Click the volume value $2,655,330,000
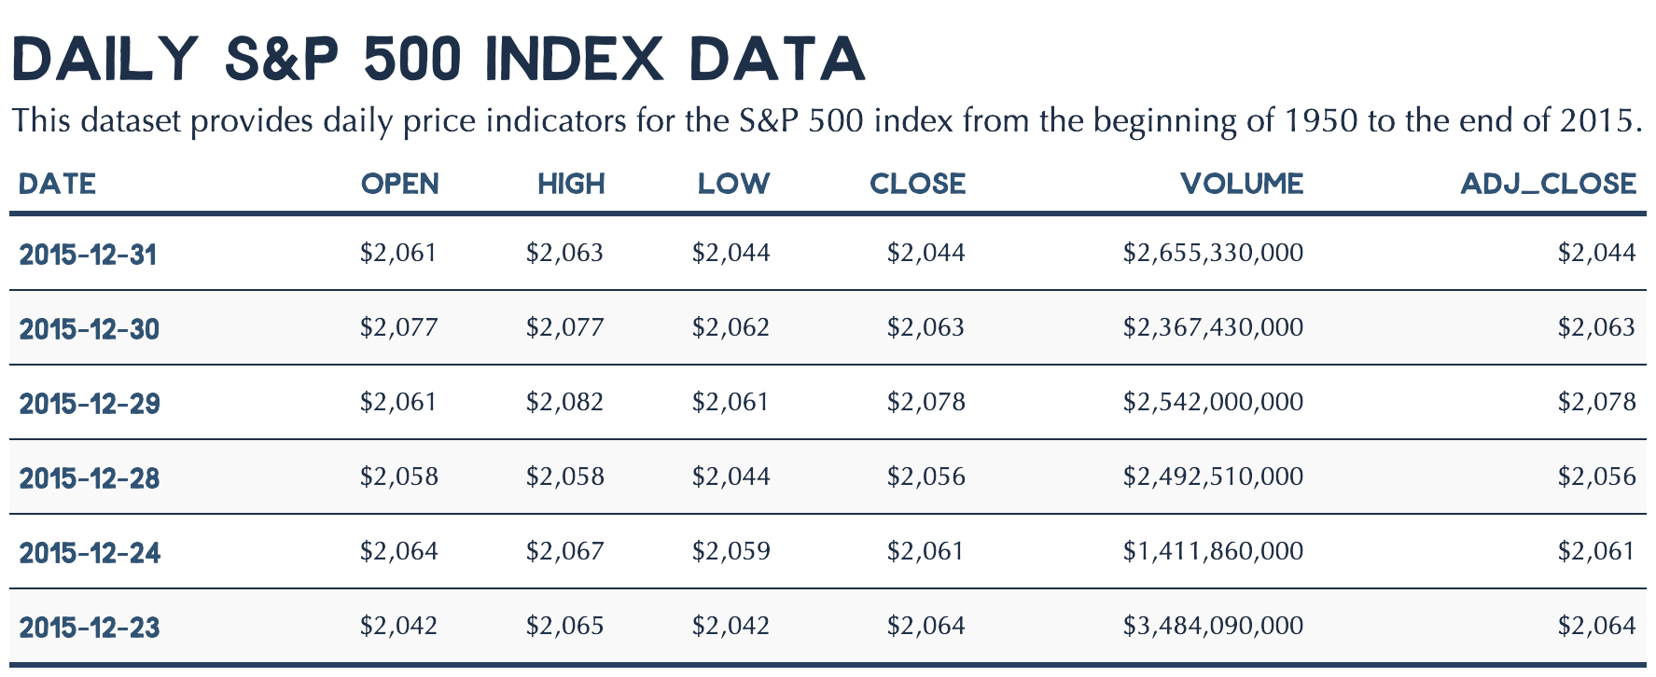 pos(1213,253)
